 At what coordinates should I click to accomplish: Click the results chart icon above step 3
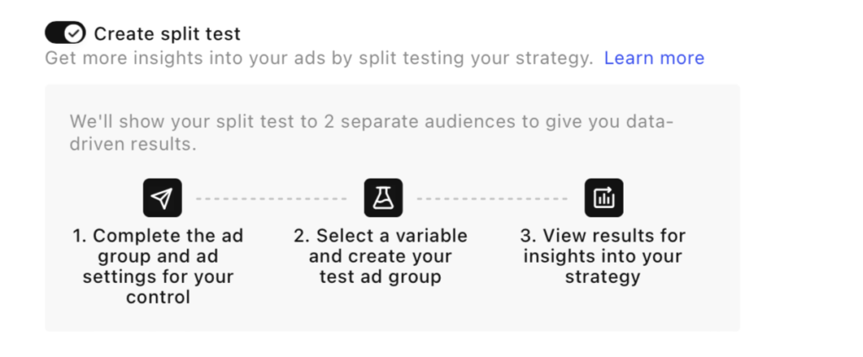pyautogui.click(x=604, y=199)
